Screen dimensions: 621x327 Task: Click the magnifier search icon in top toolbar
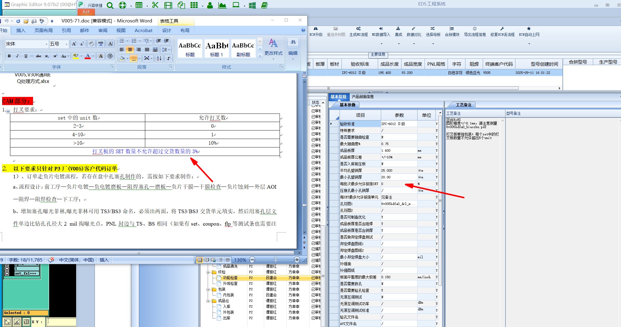coord(110,5)
